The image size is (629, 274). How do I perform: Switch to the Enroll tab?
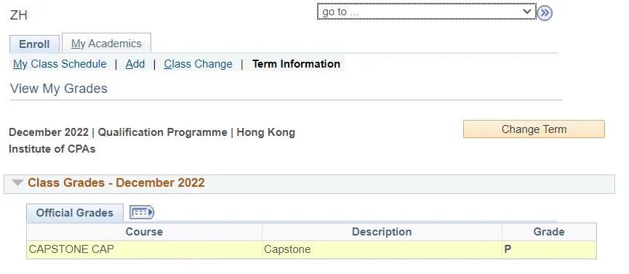click(x=34, y=44)
